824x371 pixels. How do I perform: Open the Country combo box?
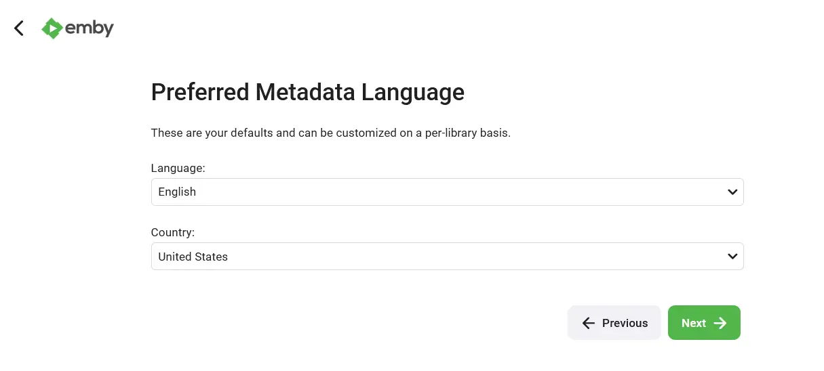[447, 257]
